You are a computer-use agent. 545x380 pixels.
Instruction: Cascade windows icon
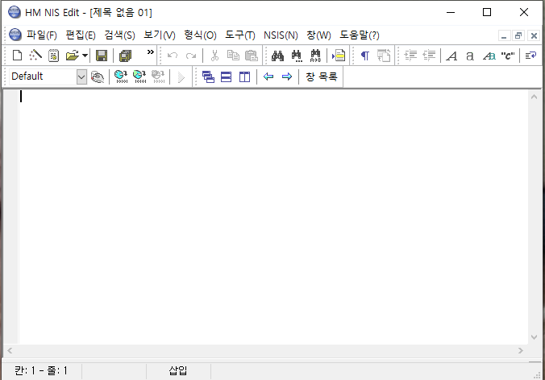[208, 76]
